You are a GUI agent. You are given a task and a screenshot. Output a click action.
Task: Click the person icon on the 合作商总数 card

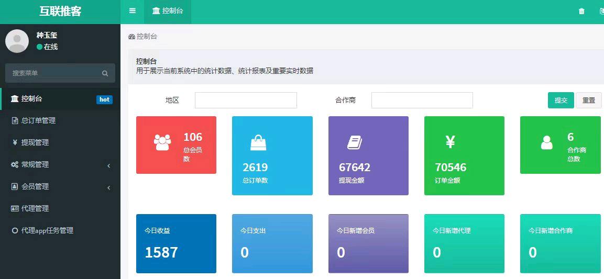[x=546, y=142]
